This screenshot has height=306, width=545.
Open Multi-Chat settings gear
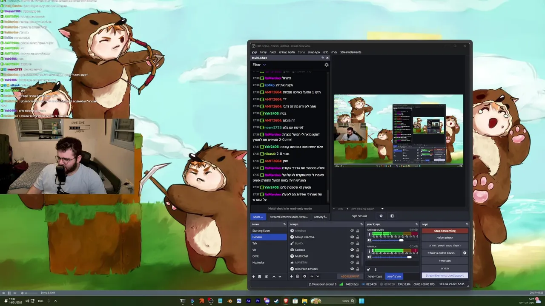pos(327,65)
